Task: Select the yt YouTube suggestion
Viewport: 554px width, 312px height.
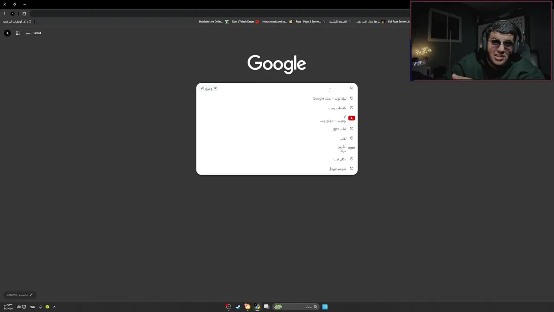Action: coord(277,118)
